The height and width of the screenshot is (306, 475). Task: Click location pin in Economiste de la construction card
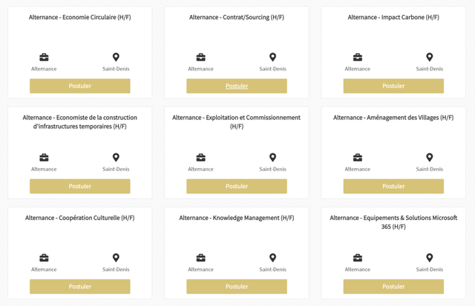(x=116, y=157)
